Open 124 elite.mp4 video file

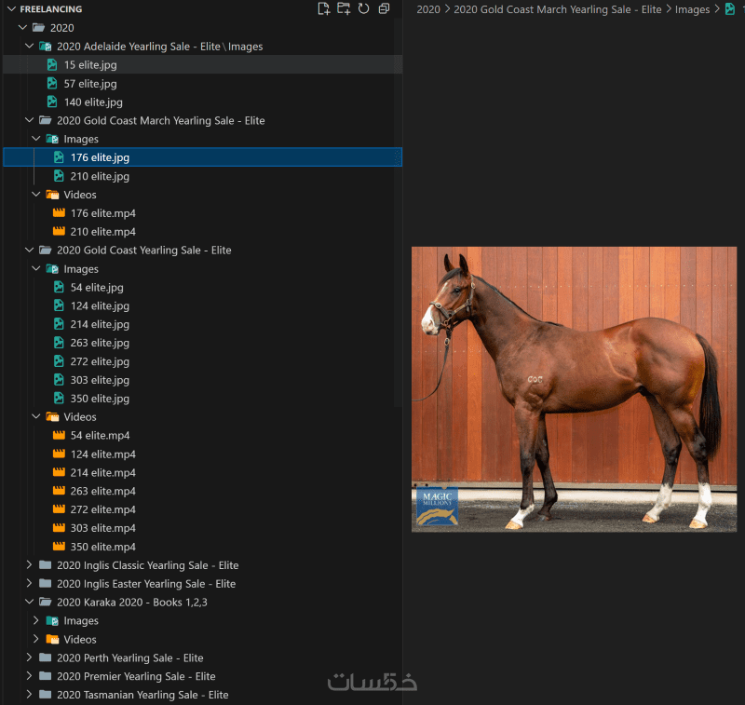(x=202, y=454)
